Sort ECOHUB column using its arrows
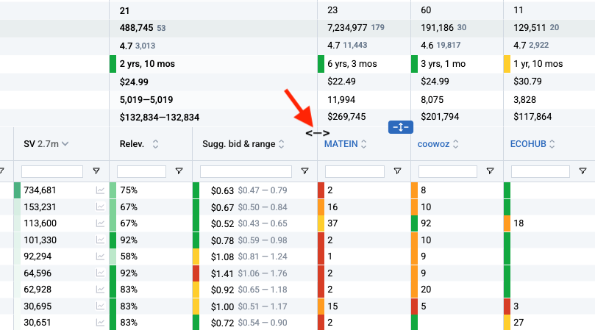 pos(552,144)
